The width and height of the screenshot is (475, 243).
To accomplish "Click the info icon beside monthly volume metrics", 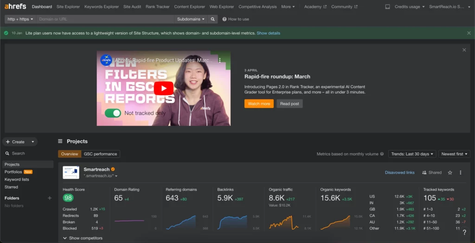I will (x=382, y=154).
